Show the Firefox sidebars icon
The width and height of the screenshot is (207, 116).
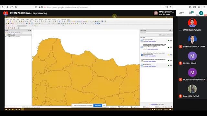pos(195,7)
